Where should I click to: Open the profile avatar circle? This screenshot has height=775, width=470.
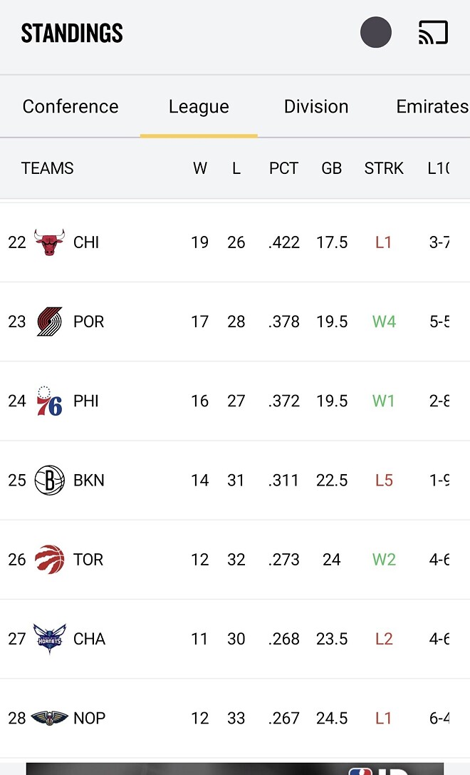(x=376, y=33)
